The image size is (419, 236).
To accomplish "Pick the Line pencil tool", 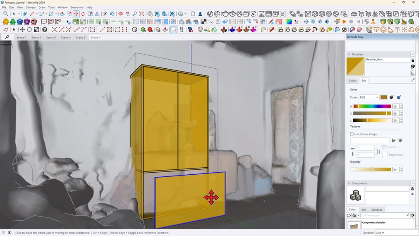I will [x=32, y=14].
